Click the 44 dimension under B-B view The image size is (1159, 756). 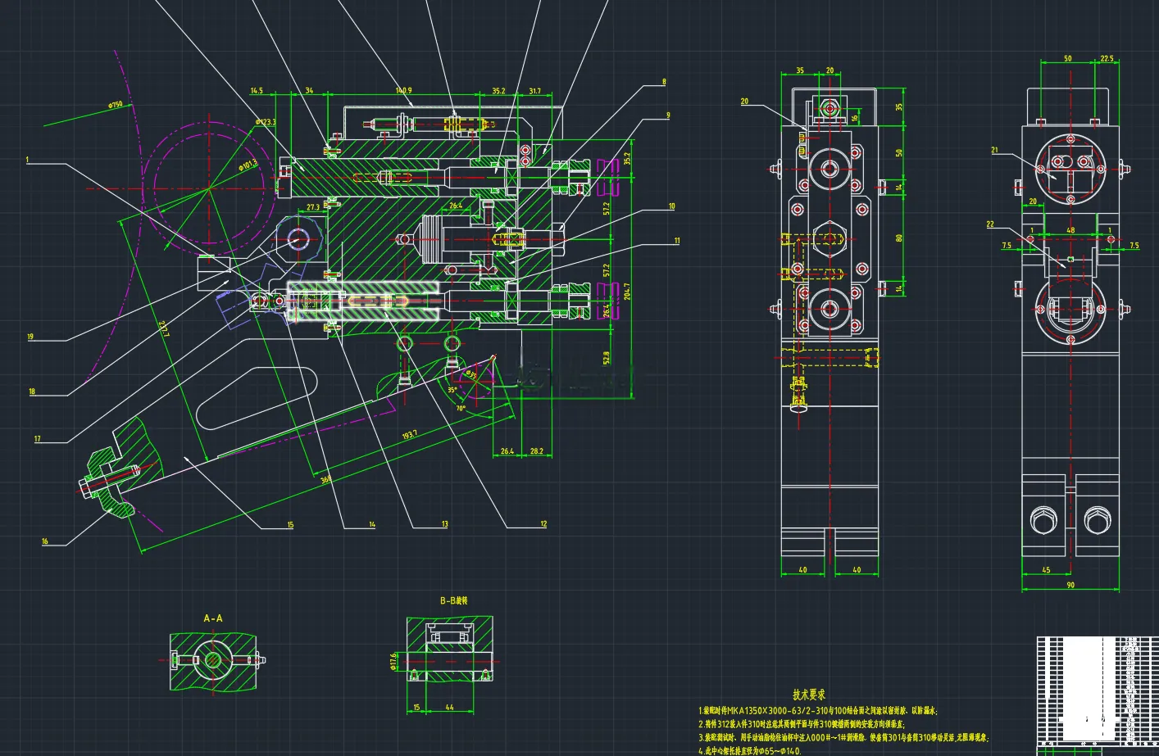(449, 707)
